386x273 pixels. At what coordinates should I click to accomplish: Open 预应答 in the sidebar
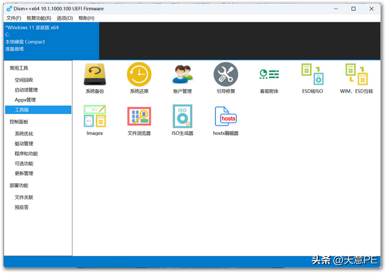click(22, 207)
